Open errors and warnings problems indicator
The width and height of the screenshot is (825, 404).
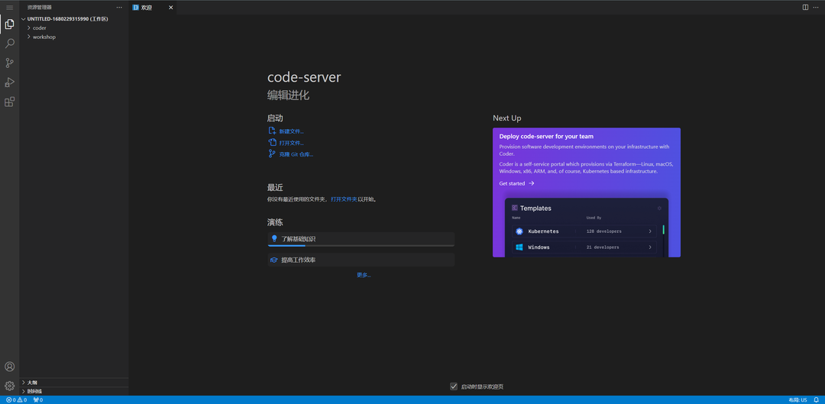click(x=16, y=399)
